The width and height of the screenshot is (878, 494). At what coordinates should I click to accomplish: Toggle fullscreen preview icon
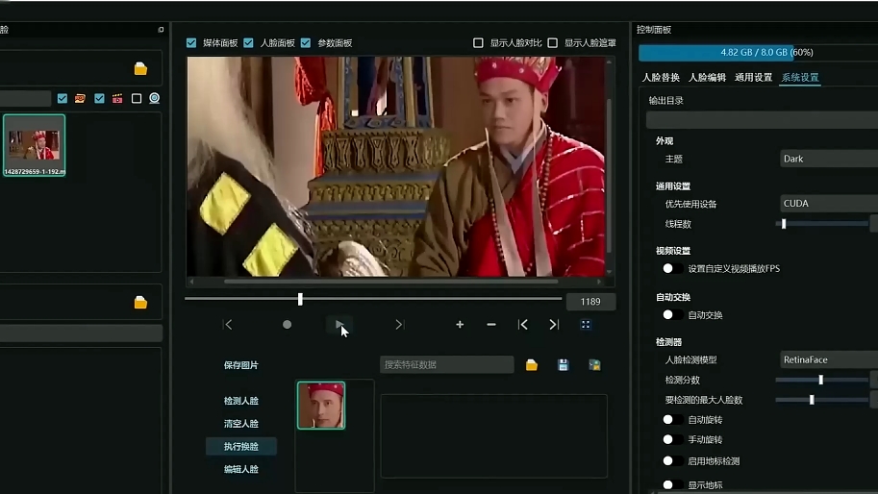tap(586, 325)
